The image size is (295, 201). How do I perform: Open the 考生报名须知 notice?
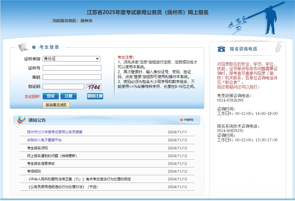tap(37, 148)
